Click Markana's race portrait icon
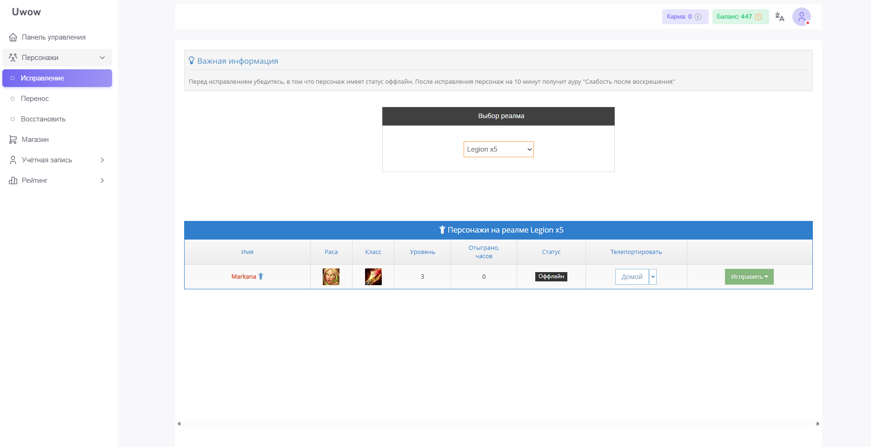The width and height of the screenshot is (871, 447). (x=331, y=277)
